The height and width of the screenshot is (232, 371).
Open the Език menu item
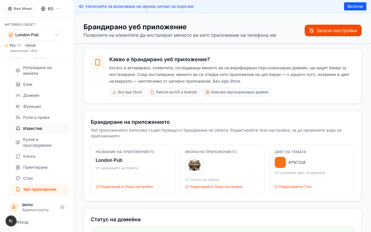[41, 84]
